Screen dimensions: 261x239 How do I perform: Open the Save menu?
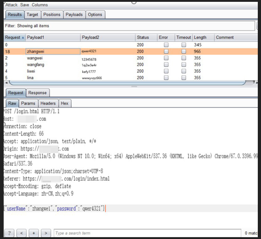[24, 5]
